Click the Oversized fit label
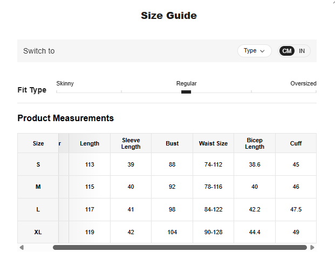Screen dimensions: 335x258 pos(303,83)
